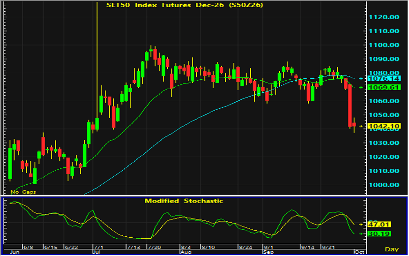Click the yellow vertical spike line at 7/1
Screen dimensions: 409x256
point(97,60)
